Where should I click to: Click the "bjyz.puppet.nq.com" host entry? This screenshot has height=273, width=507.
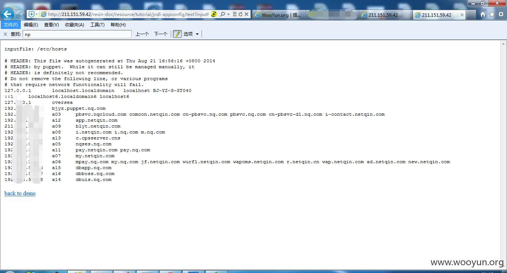[x=79, y=108]
